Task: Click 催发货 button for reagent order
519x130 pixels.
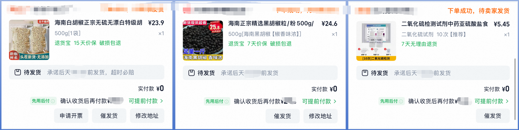Action: coord(493,116)
